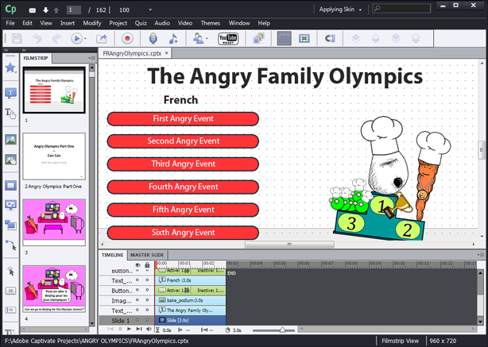The height and width of the screenshot is (347, 488).
Task: Click the Fourth Angry Event button
Action: pos(183,187)
